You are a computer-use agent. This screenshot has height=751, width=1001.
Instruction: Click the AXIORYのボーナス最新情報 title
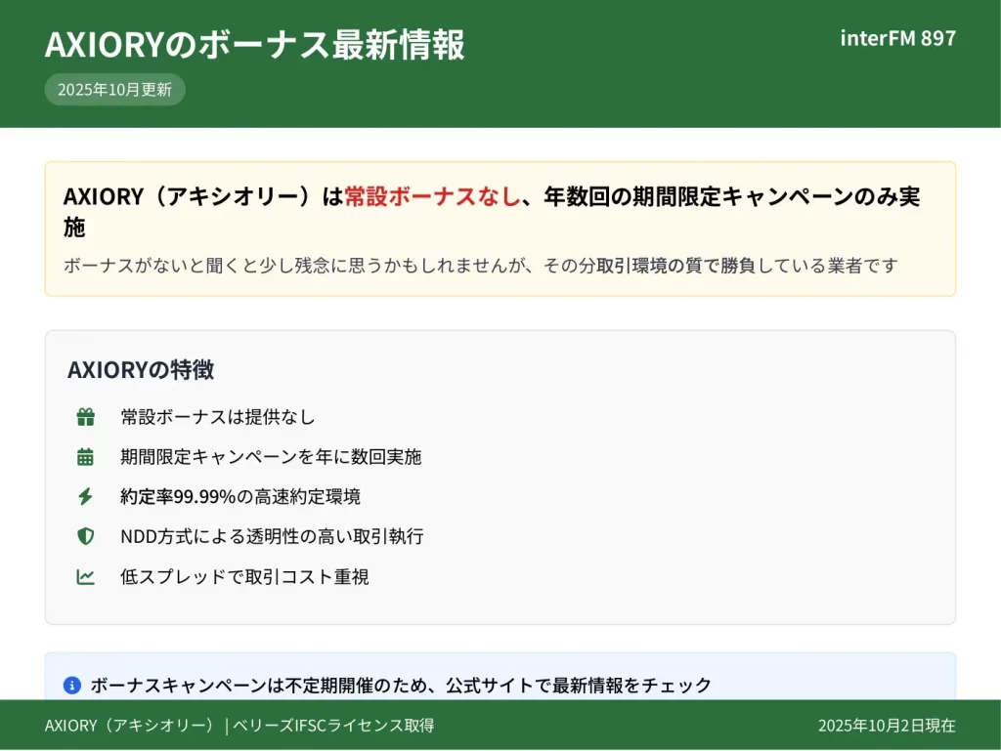tap(254, 45)
